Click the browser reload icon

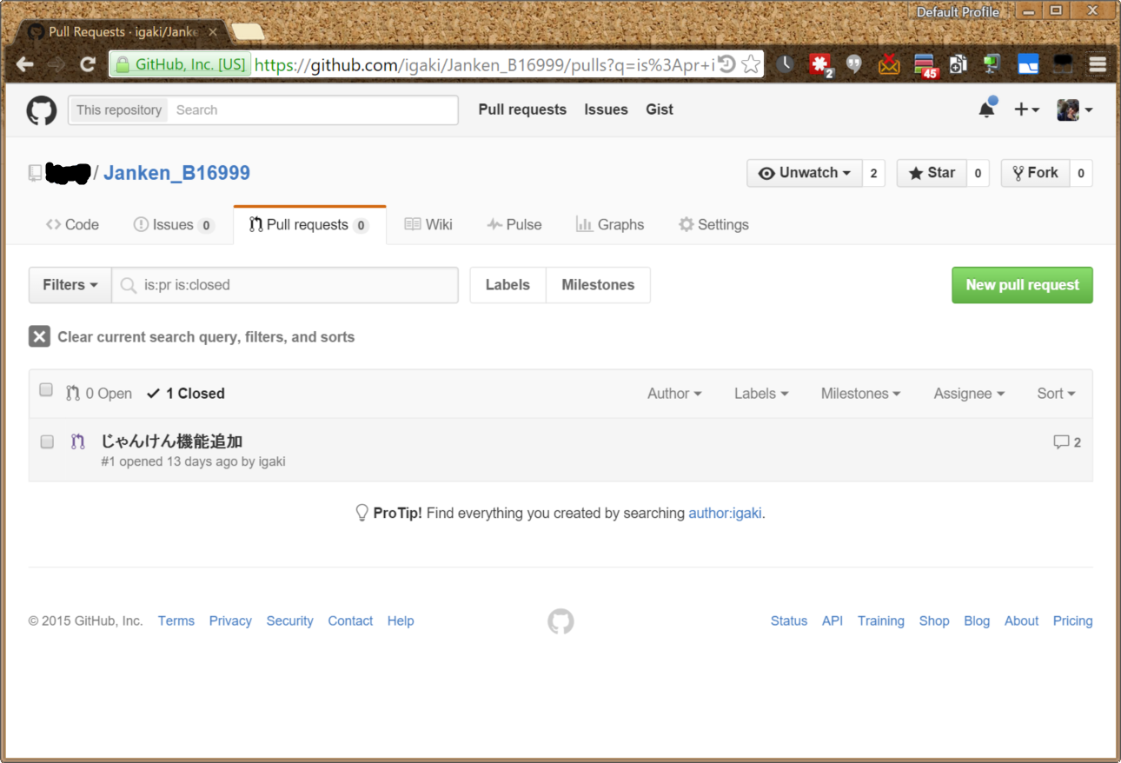[87, 64]
